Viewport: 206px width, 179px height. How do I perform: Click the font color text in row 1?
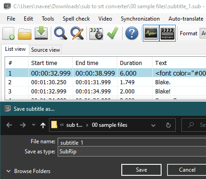[180, 73]
